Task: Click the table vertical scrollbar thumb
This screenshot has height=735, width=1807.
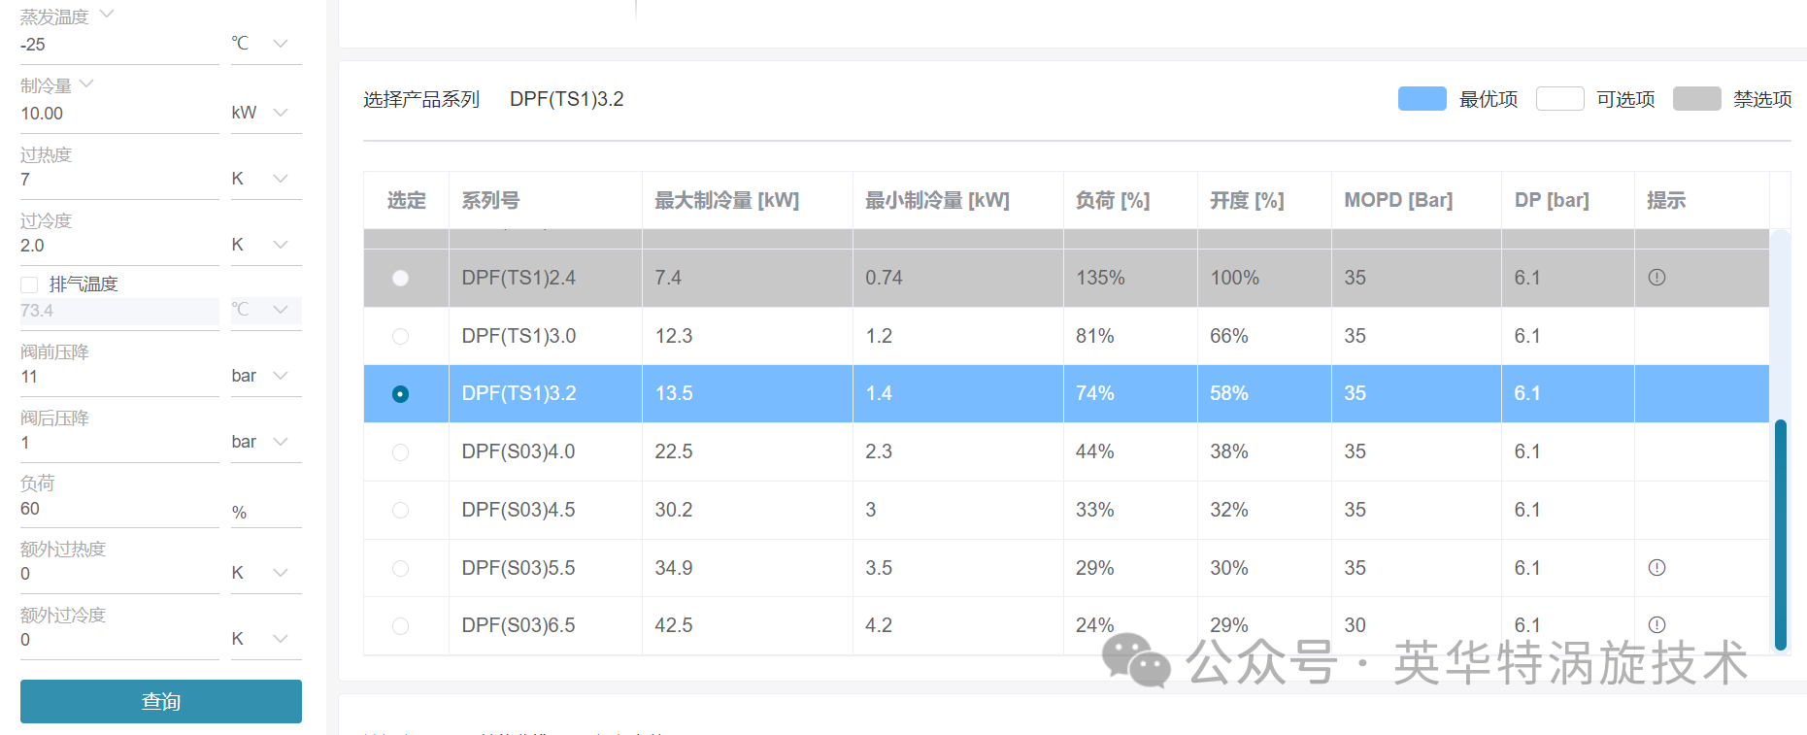Action: coord(1781,534)
